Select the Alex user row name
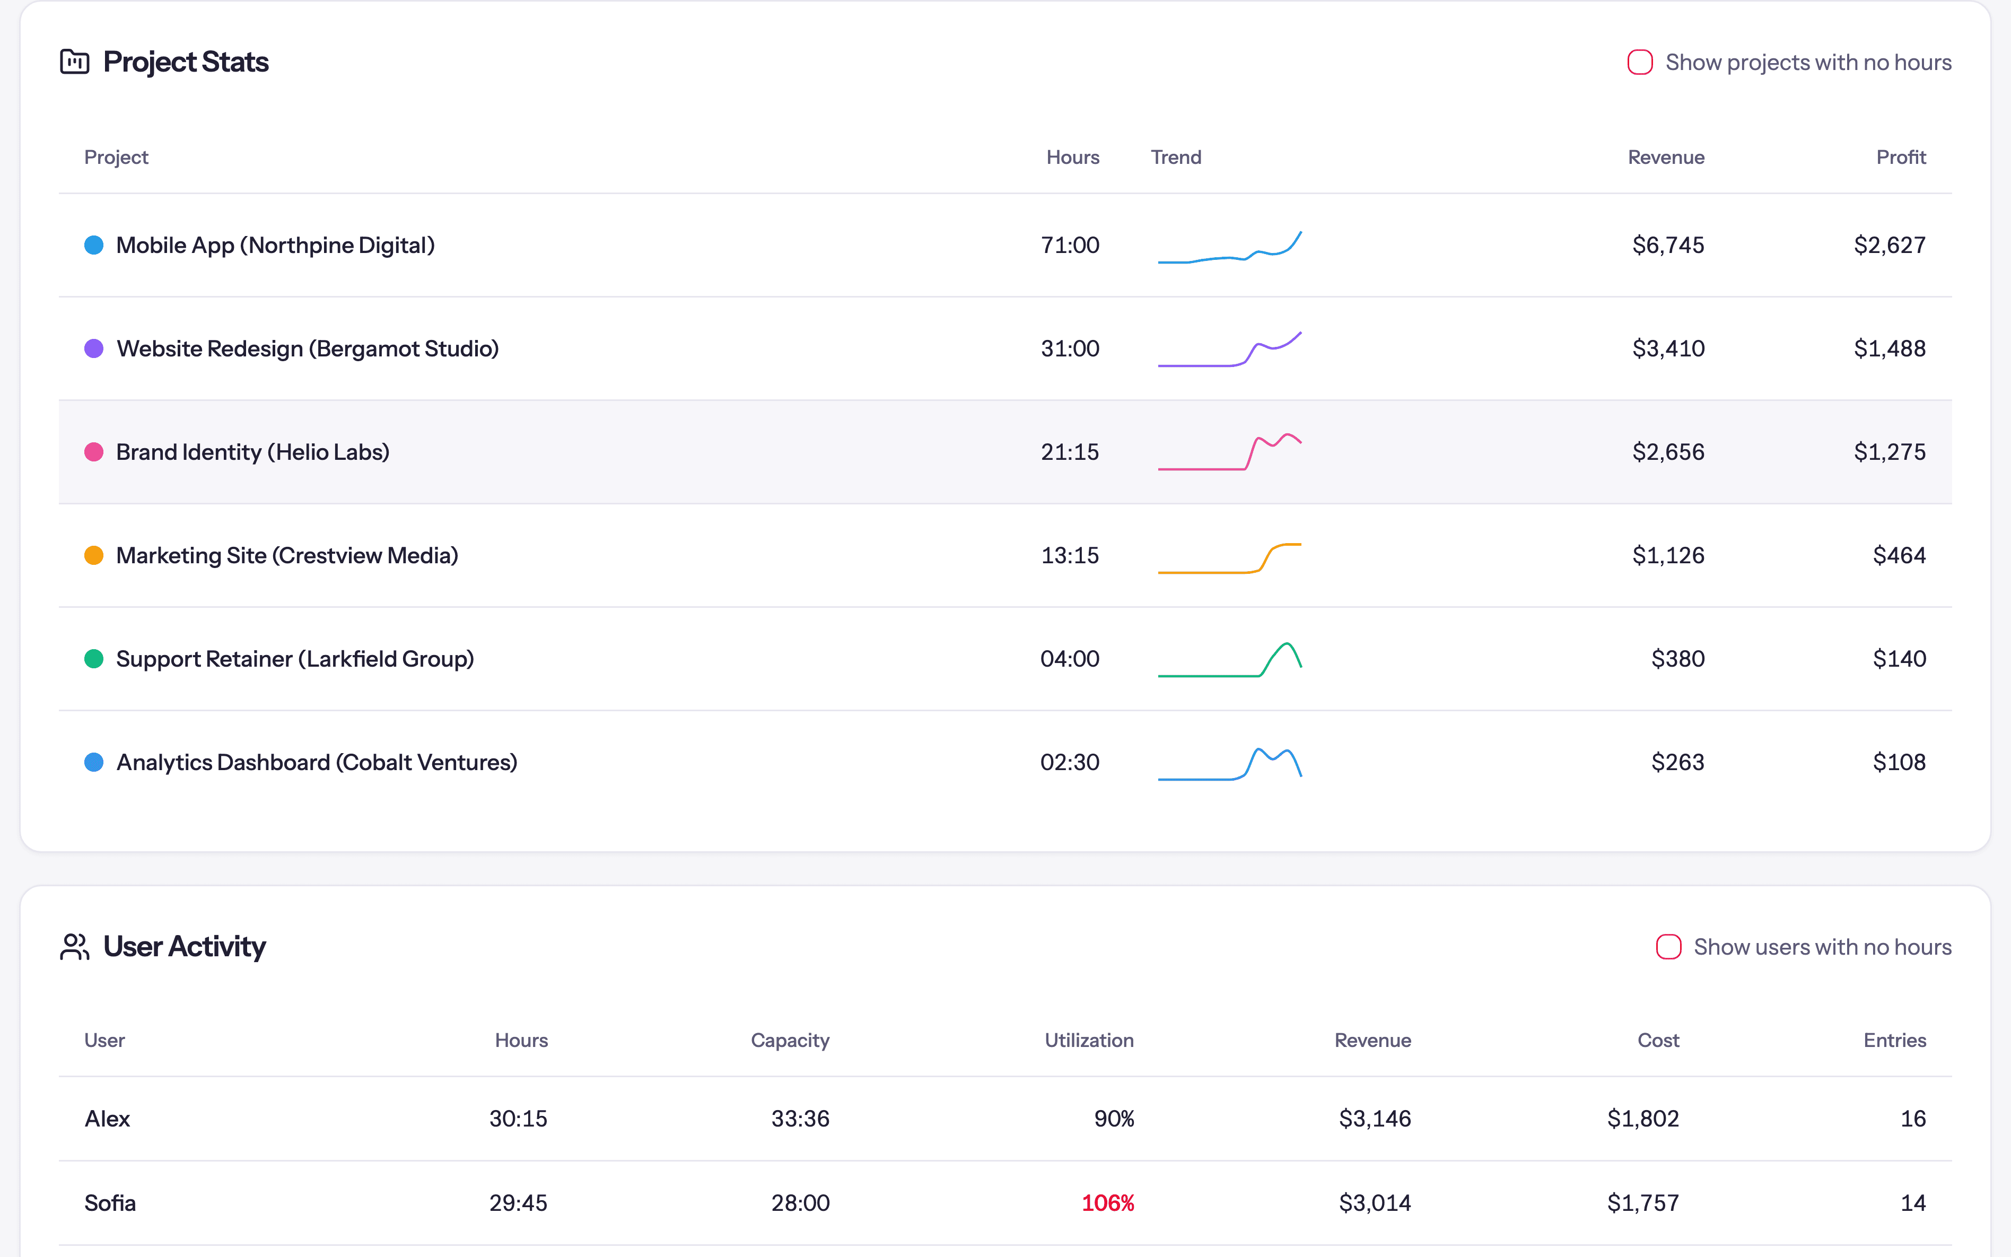Viewport: 2011px width, 1257px height. click(x=107, y=1118)
